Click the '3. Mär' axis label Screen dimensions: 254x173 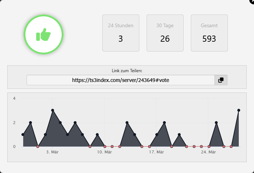click(x=52, y=152)
